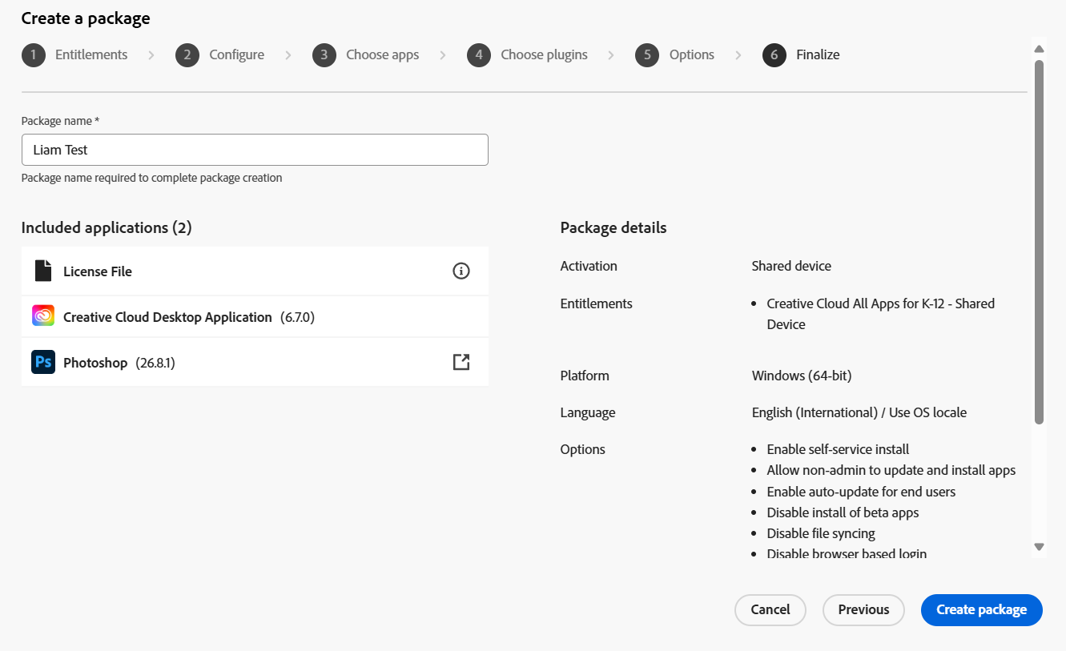Image resolution: width=1066 pixels, height=651 pixels.
Task: Click the Included applications (2) heading
Action: click(x=107, y=227)
